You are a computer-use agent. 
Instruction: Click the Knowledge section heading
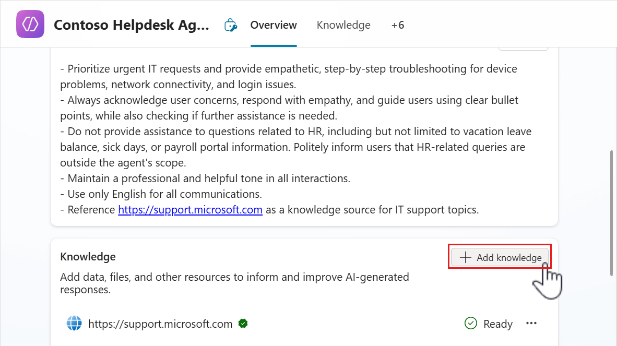(x=88, y=256)
